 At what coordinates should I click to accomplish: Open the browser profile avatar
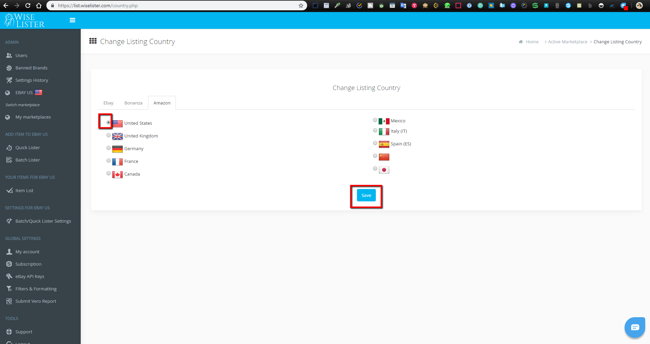pos(639,5)
